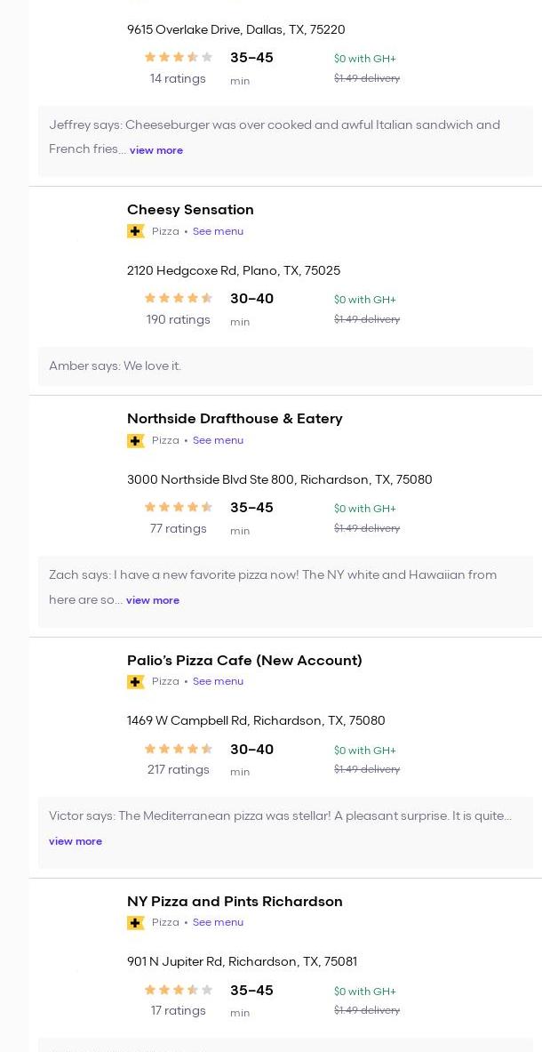This screenshot has height=1052, width=542.
Task: Click the GH+ badge for Northside Drafthouse & Eatery
Action: point(136,440)
